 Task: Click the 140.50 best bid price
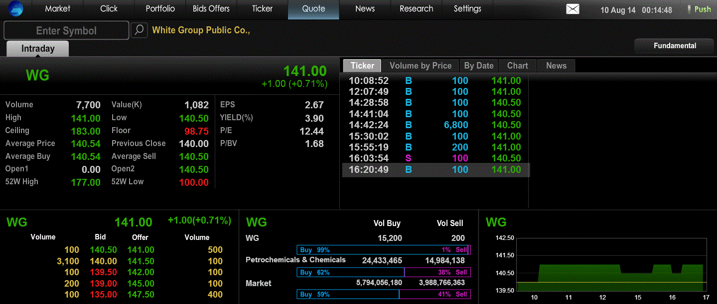coord(103,250)
